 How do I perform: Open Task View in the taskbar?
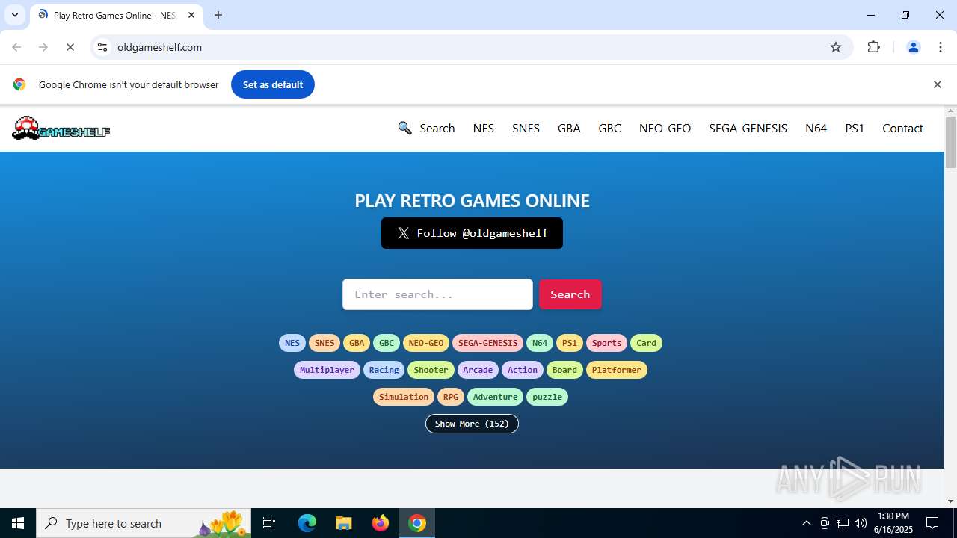(x=269, y=523)
